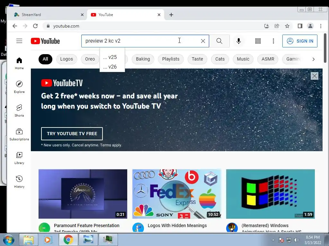Open a new browser tab

tap(171, 15)
